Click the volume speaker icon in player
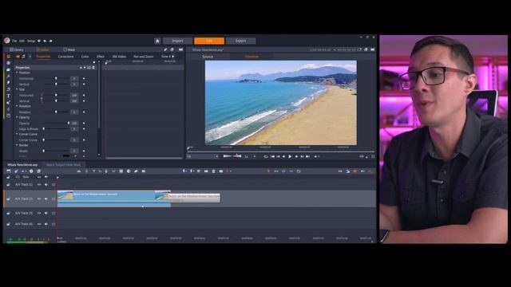This screenshot has width=511, height=287. click(316, 156)
